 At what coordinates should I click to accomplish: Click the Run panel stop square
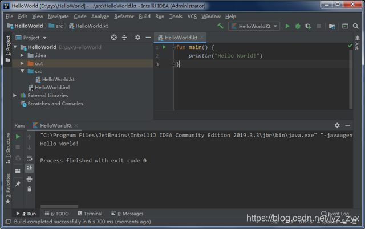(x=18, y=147)
